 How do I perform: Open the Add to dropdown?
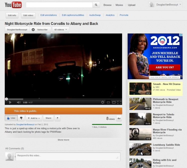pyautogui.click(x=34, y=118)
